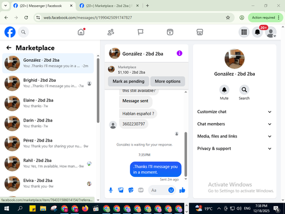Mute the González chat with bell icon

(x=224, y=90)
